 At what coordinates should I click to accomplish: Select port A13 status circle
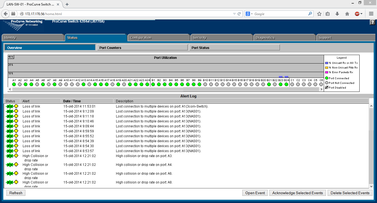(x=84, y=84)
